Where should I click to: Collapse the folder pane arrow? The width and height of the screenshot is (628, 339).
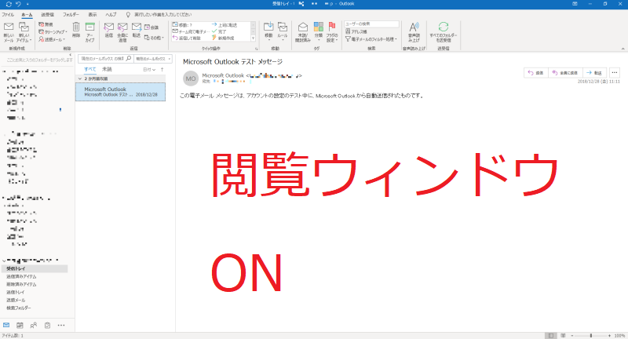pyautogui.click(x=71, y=55)
